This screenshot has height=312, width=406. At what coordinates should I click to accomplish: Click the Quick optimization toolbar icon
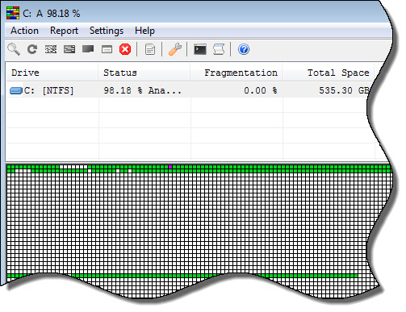69,49
